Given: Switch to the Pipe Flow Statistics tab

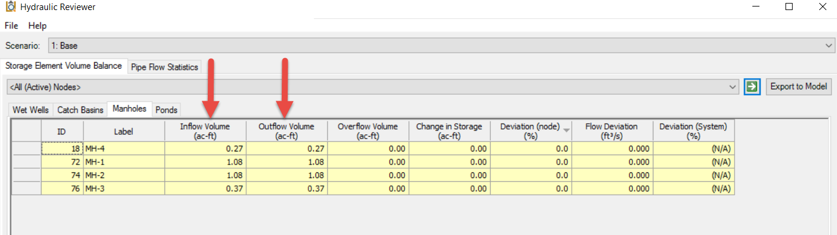Looking at the screenshot, I should (165, 67).
